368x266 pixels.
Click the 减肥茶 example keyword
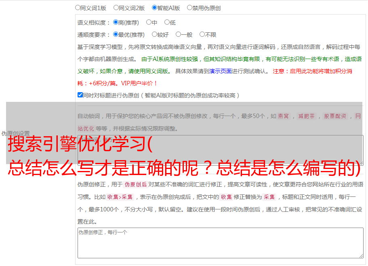[306, 116]
